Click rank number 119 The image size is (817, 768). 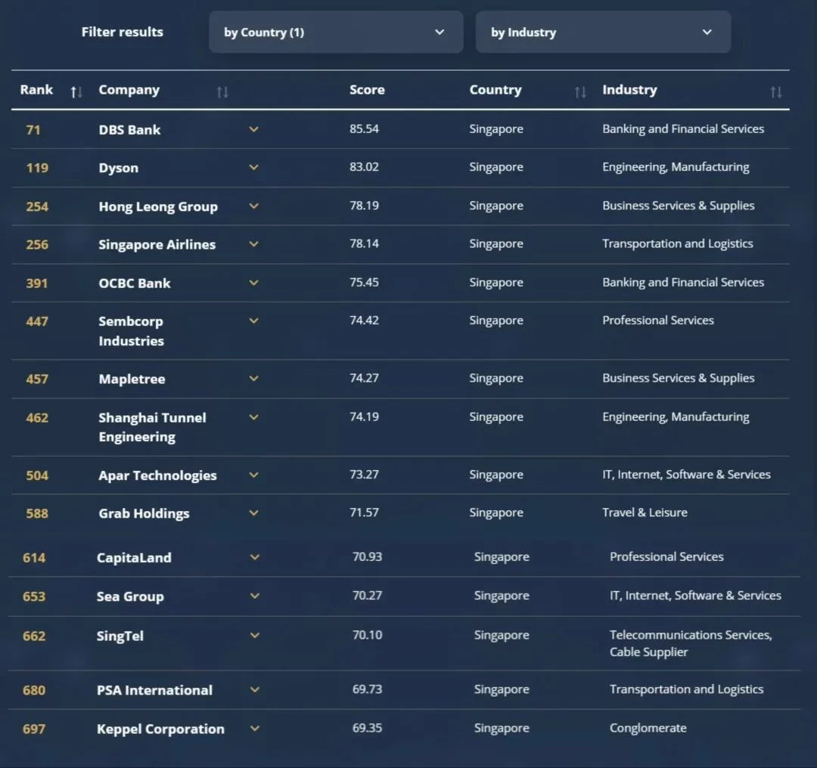tap(37, 168)
